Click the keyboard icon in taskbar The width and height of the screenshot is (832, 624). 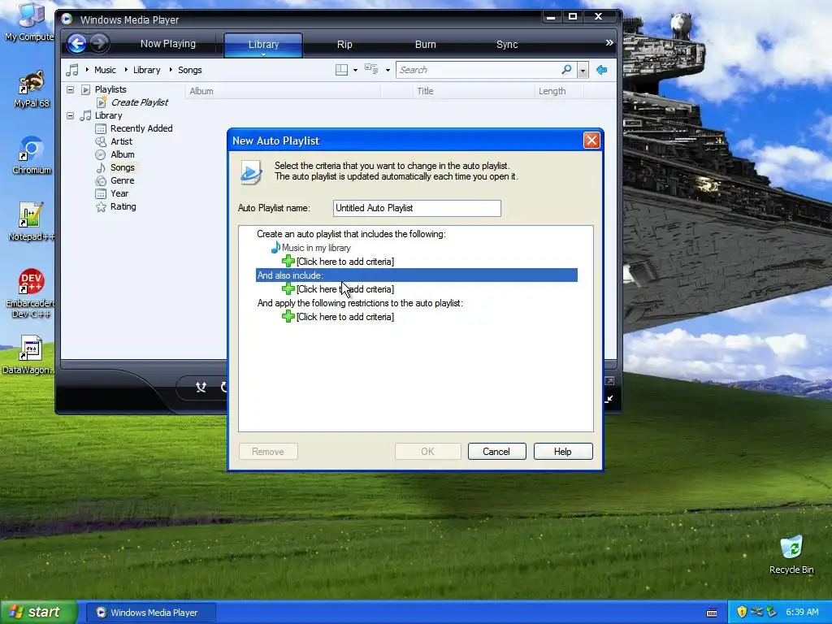coord(712,613)
